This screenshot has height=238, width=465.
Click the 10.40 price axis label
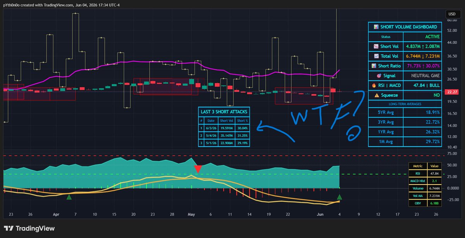[x=452, y=148]
